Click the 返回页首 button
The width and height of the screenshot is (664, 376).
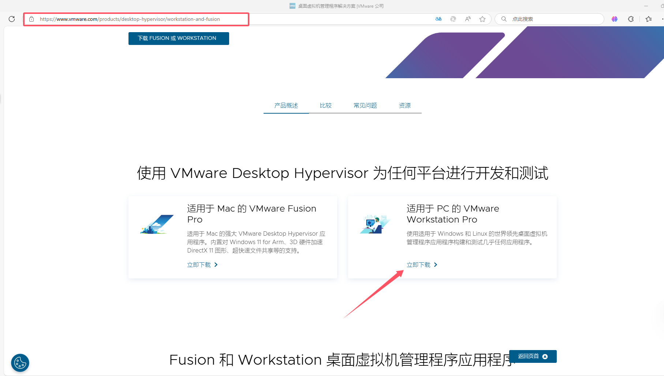[x=533, y=356]
